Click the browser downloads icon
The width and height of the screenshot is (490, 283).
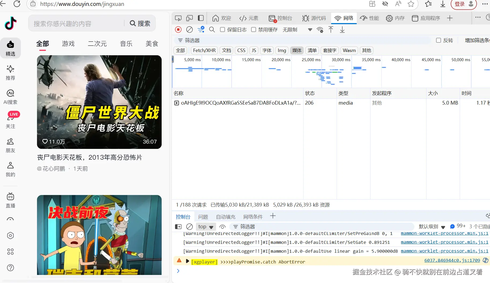pyautogui.click(x=443, y=4)
